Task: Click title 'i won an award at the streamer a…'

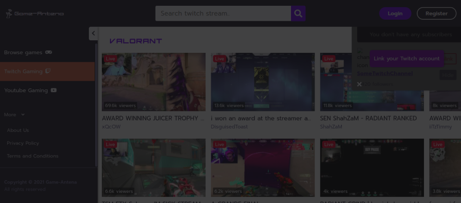Action: (261, 119)
